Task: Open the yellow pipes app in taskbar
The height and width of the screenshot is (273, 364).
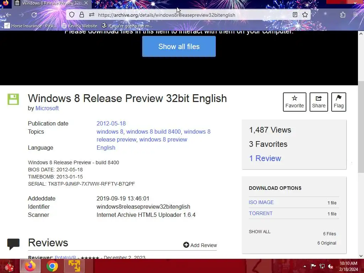Action: [74, 266]
